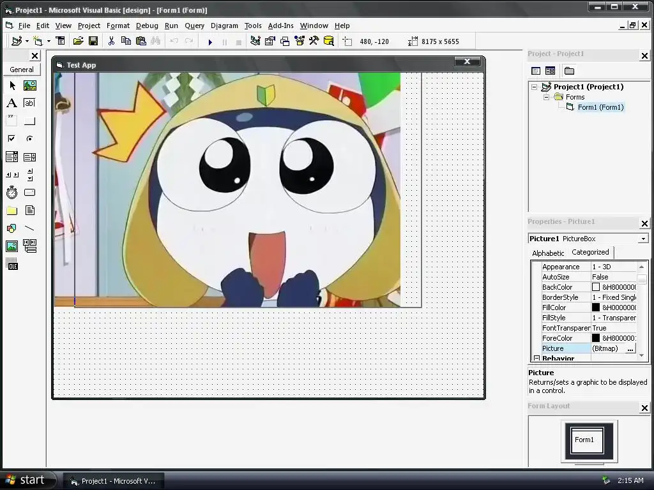The width and height of the screenshot is (654, 490).
Task: Select the Image control tool
Action: [12, 246]
